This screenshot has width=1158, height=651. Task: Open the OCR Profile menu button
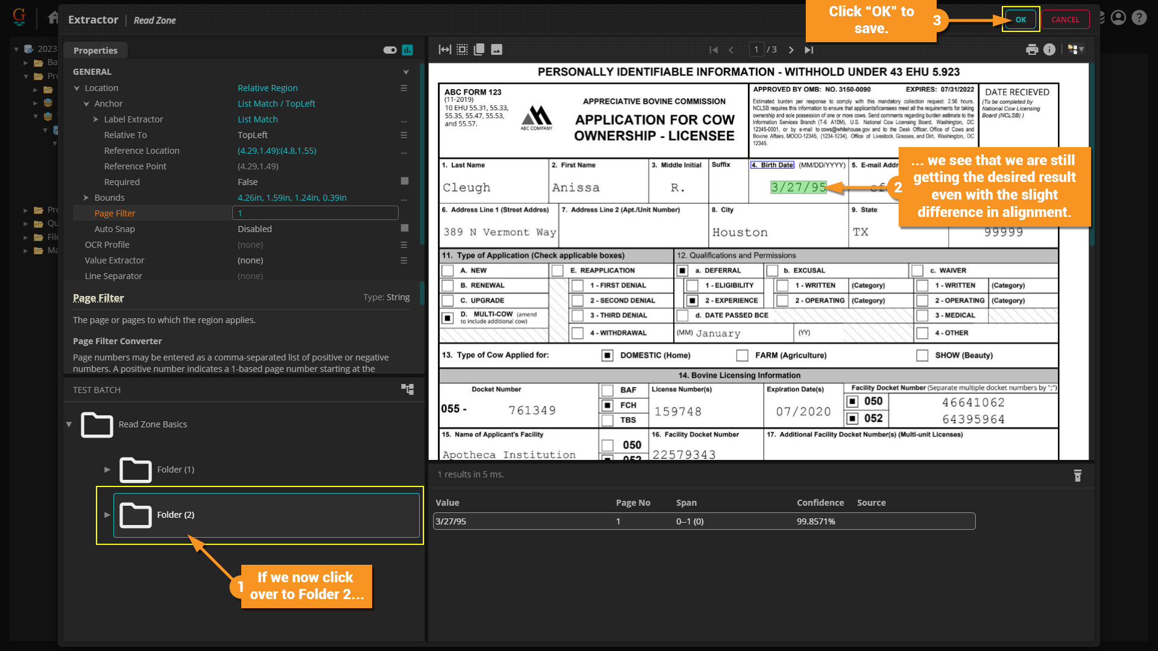point(403,245)
